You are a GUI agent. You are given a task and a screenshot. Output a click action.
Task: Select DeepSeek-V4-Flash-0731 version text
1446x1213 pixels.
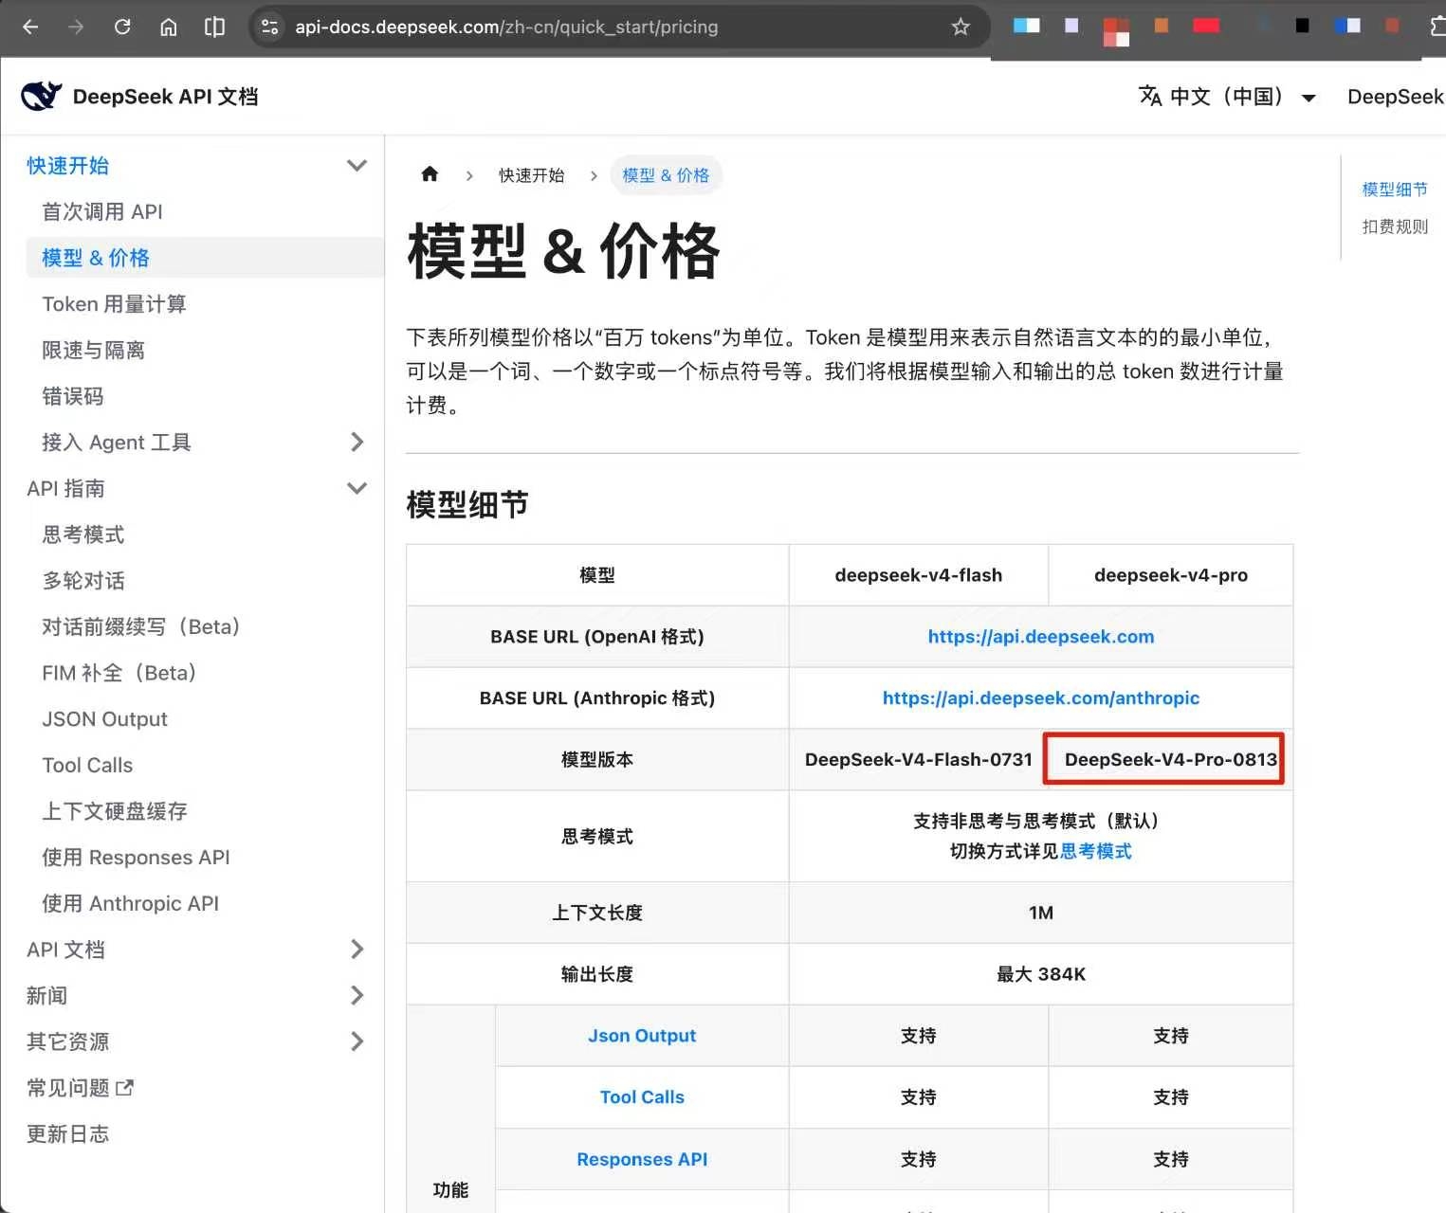918,759
